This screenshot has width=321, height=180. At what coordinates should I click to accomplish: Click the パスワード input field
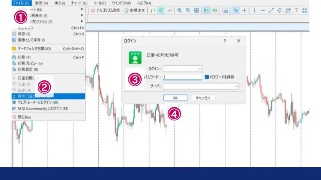pyautogui.click(x=183, y=77)
